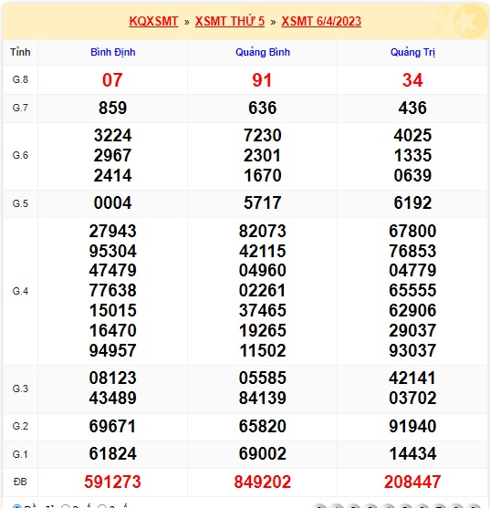Click the G.1 result 69002
The height and width of the screenshot is (508, 490).
tap(263, 453)
